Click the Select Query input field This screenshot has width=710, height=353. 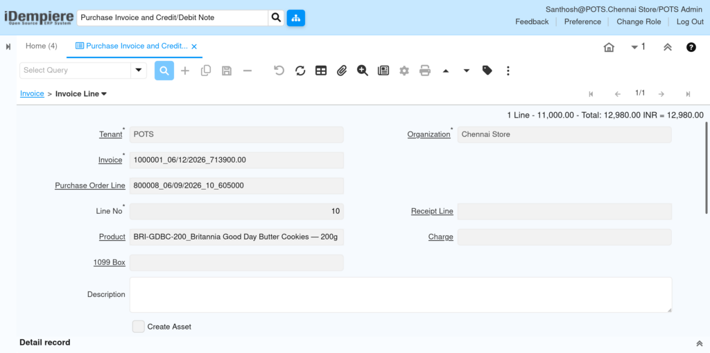click(x=75, y=71)
